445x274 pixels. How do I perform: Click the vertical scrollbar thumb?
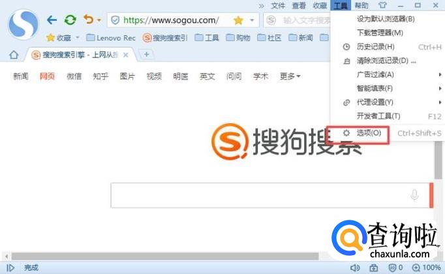[438, 161]
